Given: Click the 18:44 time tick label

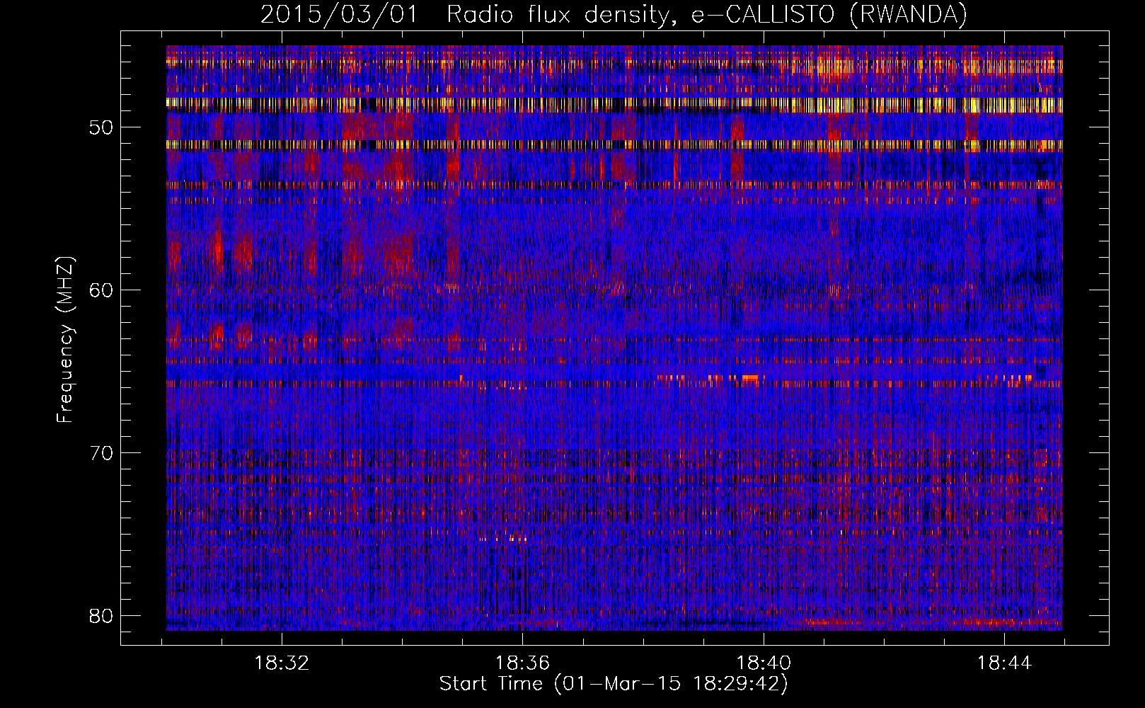Looking at the screenshot, I should coord(1004,663).
